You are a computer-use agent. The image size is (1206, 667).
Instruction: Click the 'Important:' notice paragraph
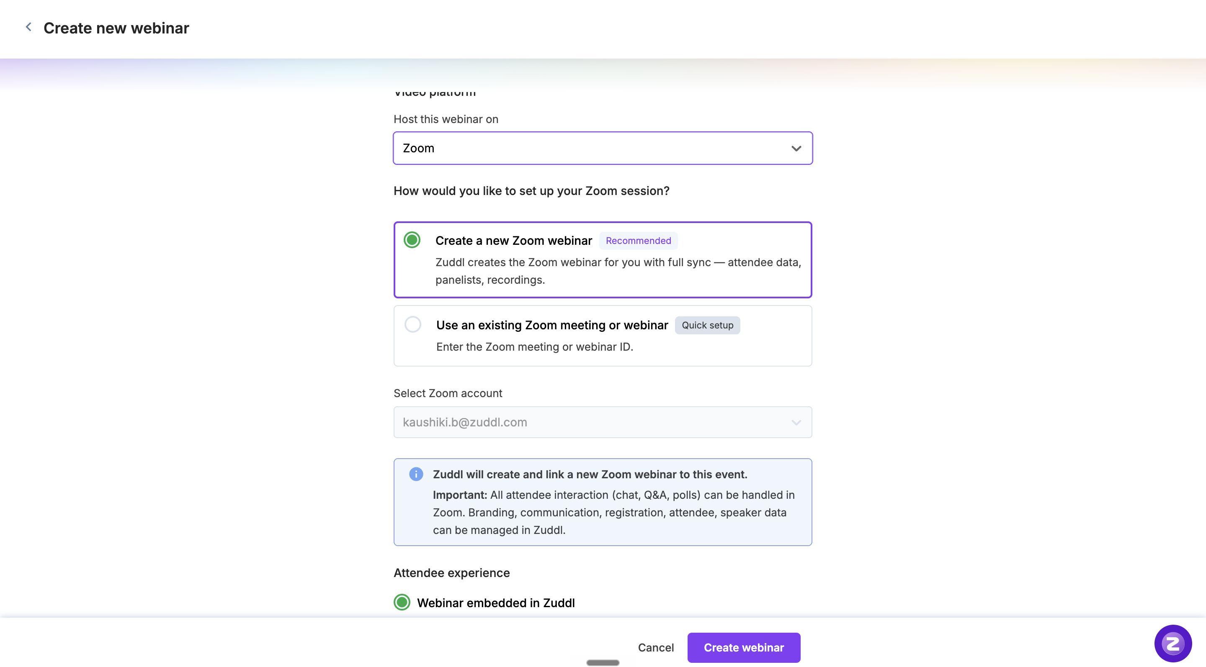(614, 513)
